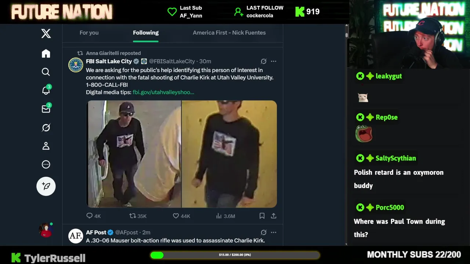
Task: Click the cat emote in chat
Action: (363, 97)
